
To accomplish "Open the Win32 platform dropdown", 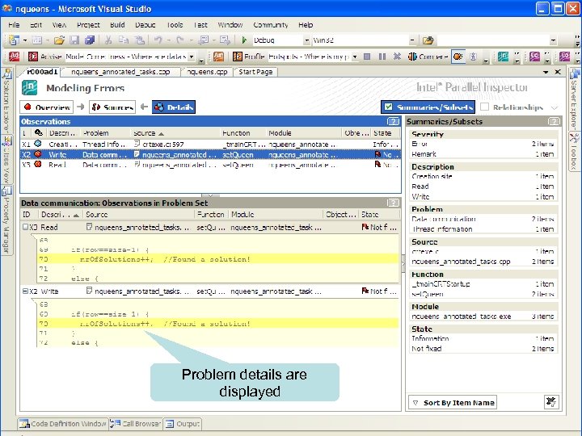I will [x=412, y=40].
